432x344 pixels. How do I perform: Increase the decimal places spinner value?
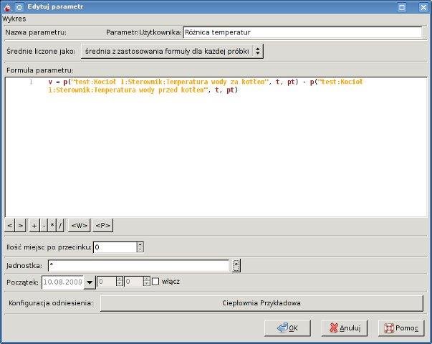pos(140,244)
